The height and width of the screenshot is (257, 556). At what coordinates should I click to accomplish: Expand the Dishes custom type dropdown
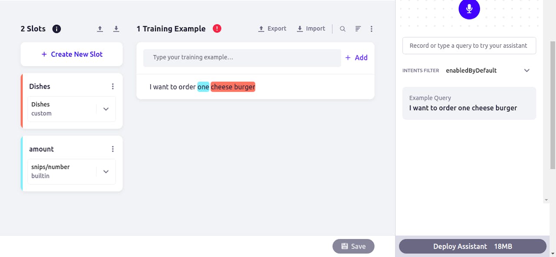106,109
